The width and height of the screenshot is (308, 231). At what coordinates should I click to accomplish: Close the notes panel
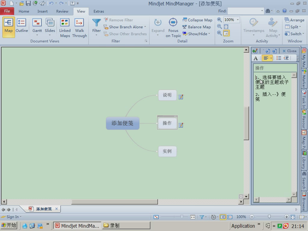click(x=290, y=51)
